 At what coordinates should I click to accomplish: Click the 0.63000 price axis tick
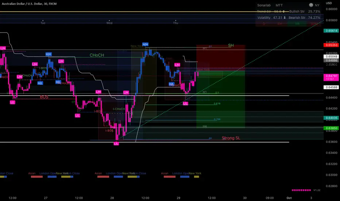[x=332, y=175]
